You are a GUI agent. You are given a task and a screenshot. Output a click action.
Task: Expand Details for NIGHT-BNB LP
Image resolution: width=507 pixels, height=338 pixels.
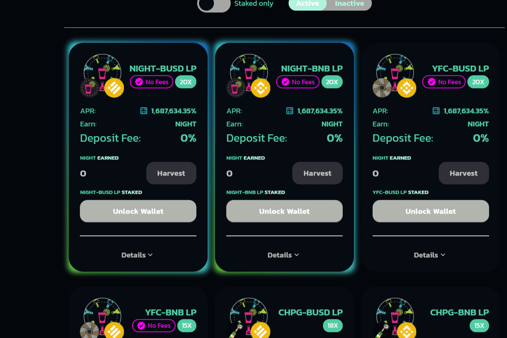(x=283, y=255)
